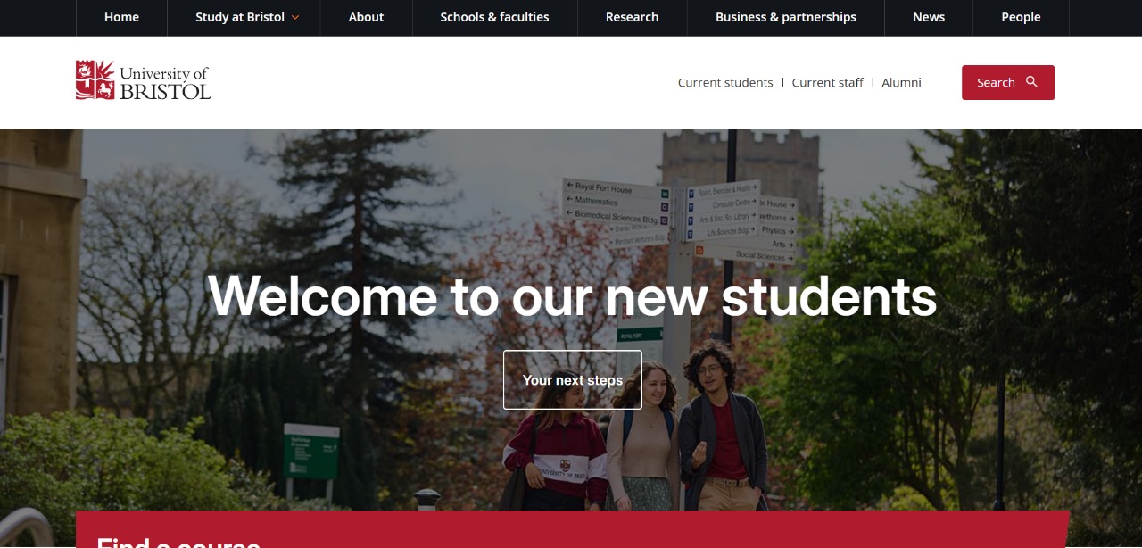
Task: Click the Your next steps button
Action: click(x=572, y=379)
